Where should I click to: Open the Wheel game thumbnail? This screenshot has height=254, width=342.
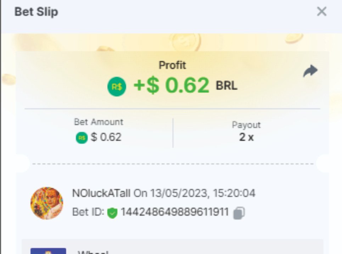(x=48, y=251)
